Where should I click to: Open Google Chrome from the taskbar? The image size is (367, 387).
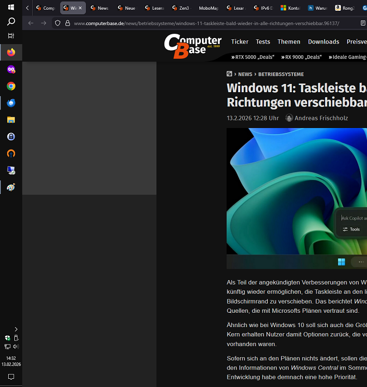click(11, 86)
